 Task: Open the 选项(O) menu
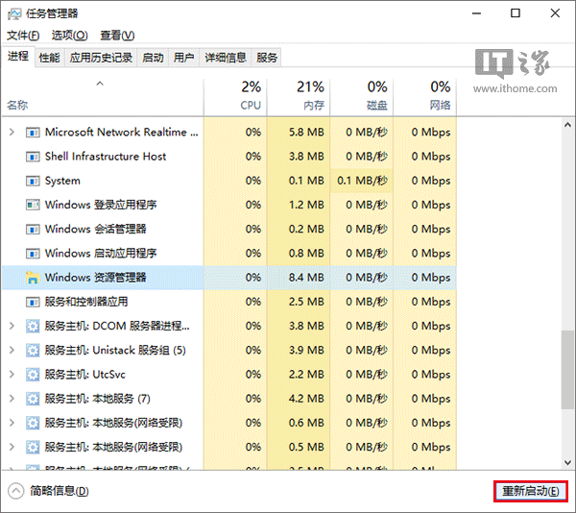coord(70,36)
